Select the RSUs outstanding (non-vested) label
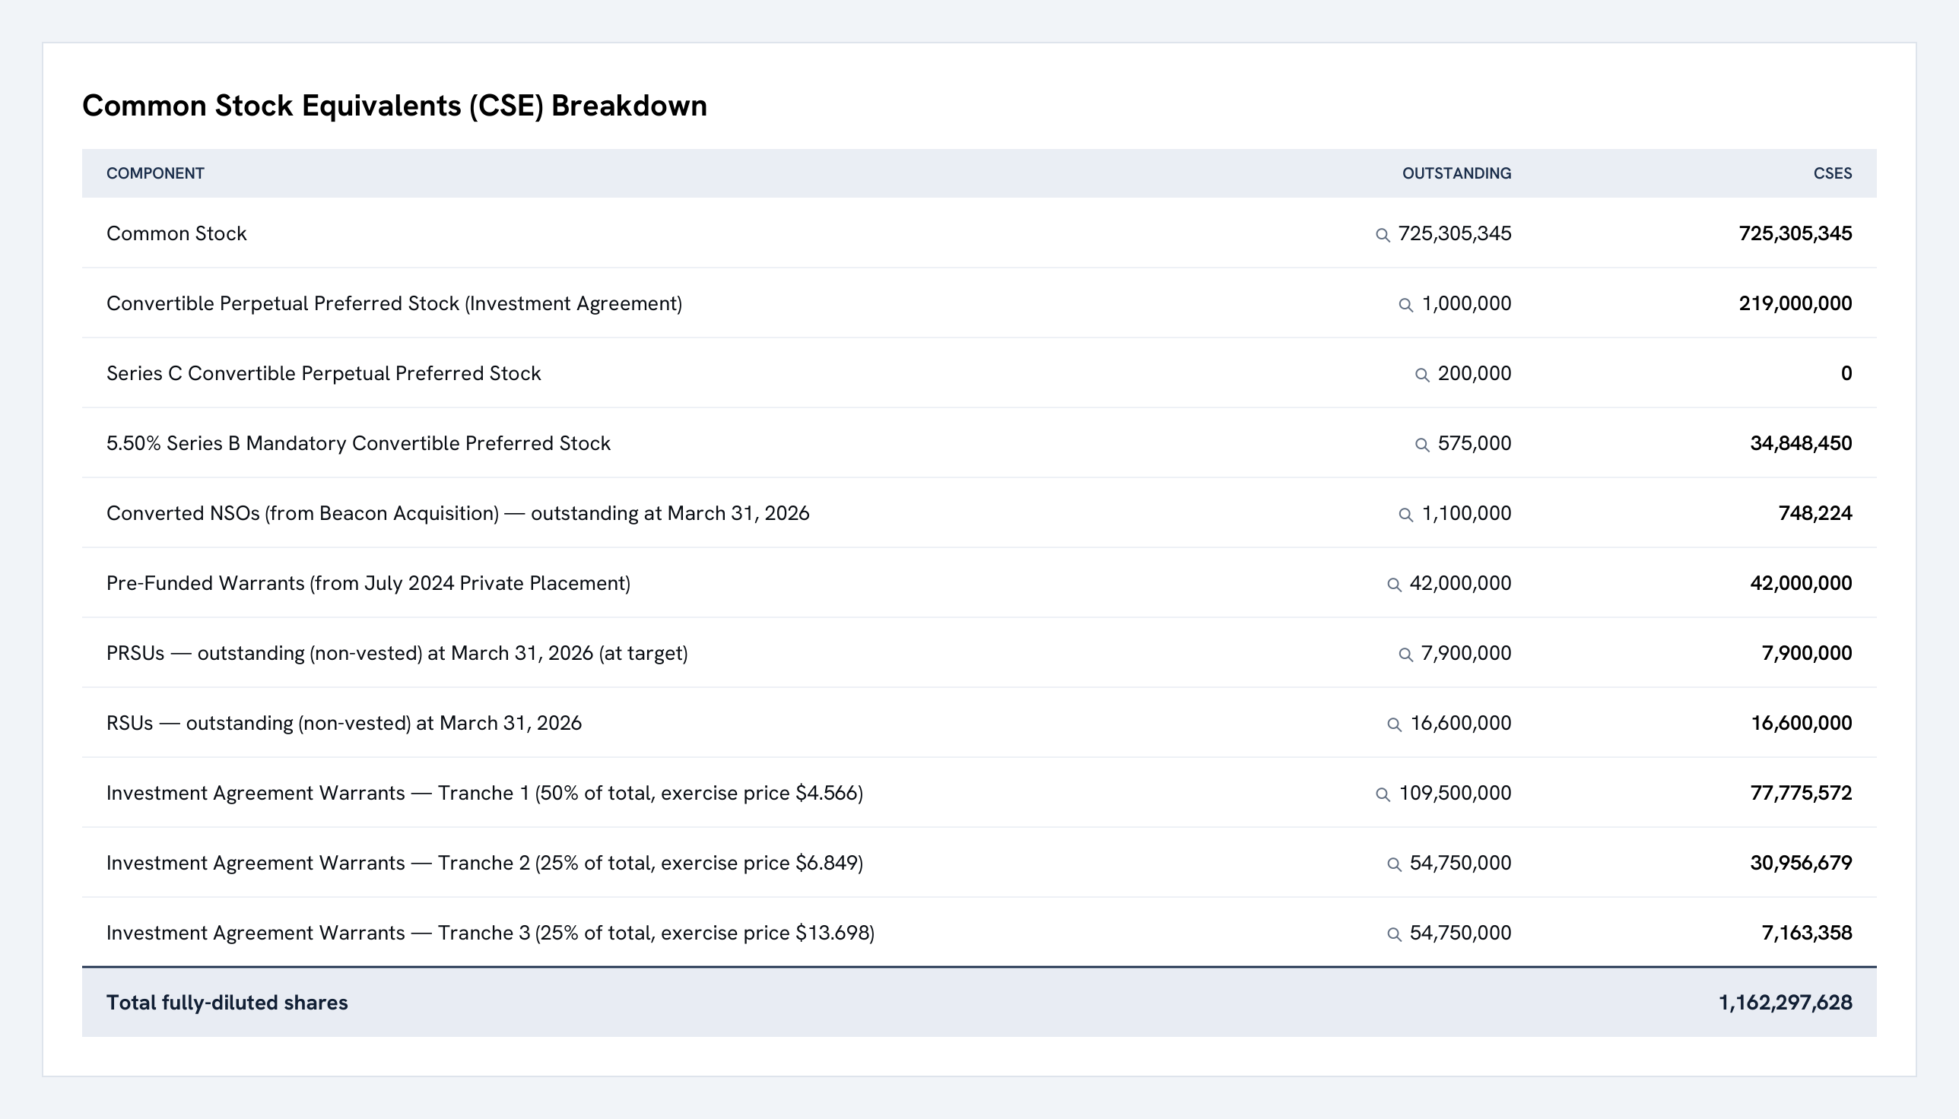The width and height of the screenshot is (1959, 1119). [344, 723]
